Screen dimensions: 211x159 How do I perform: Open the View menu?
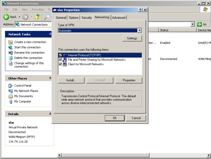tap(25, 10)
